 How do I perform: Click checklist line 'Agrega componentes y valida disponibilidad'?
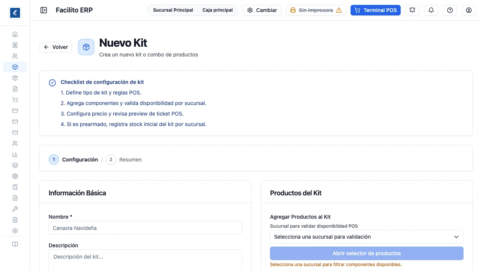[x=134, y=103]
